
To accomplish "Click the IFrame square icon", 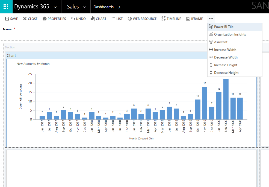I will (188, 19).
